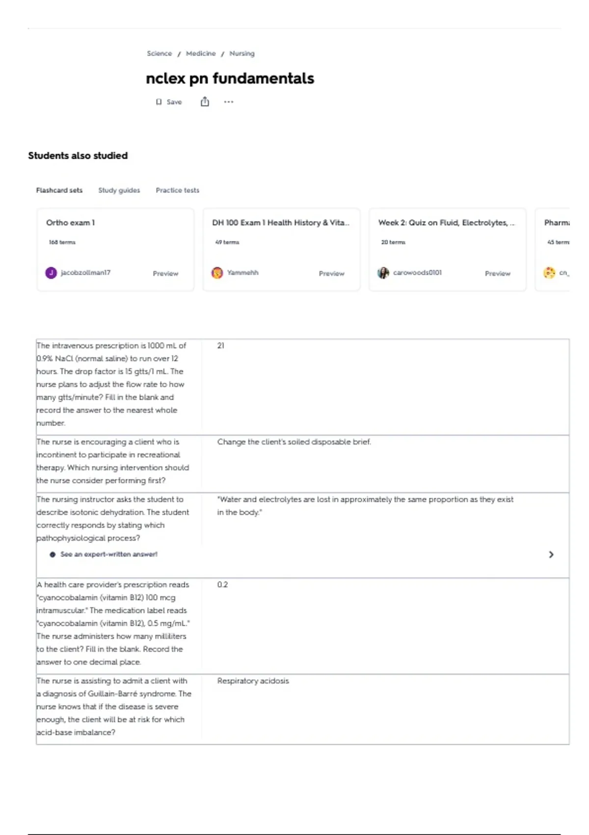Viewport: 589px width, 835px height.
Task: Open the Ortho exam 1 card title
Action: point(71,223)
